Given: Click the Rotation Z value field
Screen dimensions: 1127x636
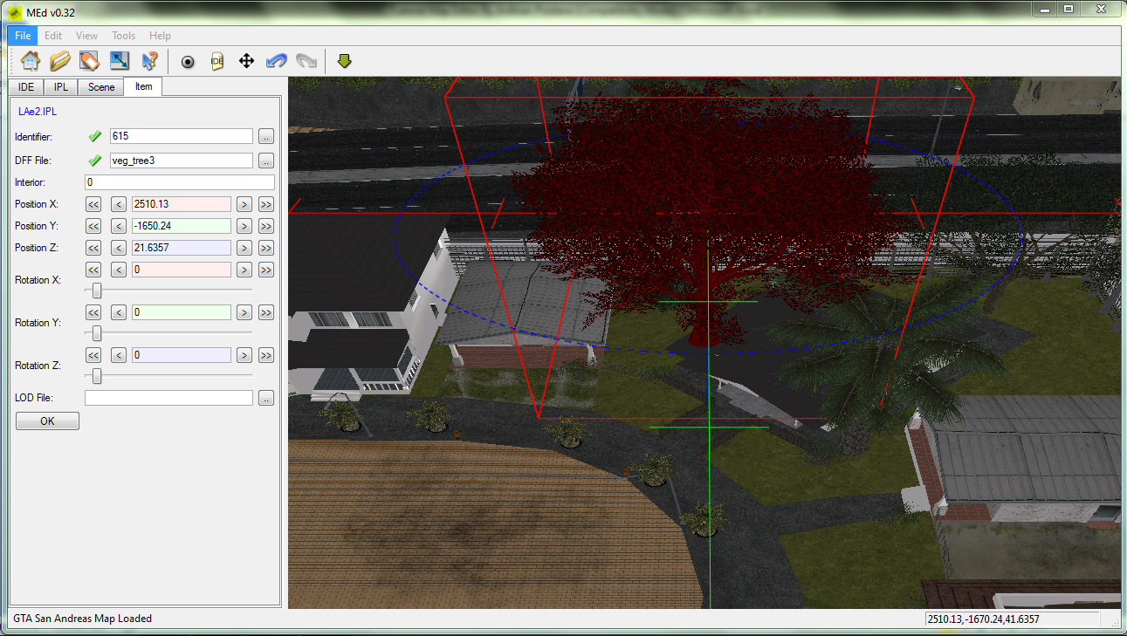Looking at the screenshot, I should (182, 355).
